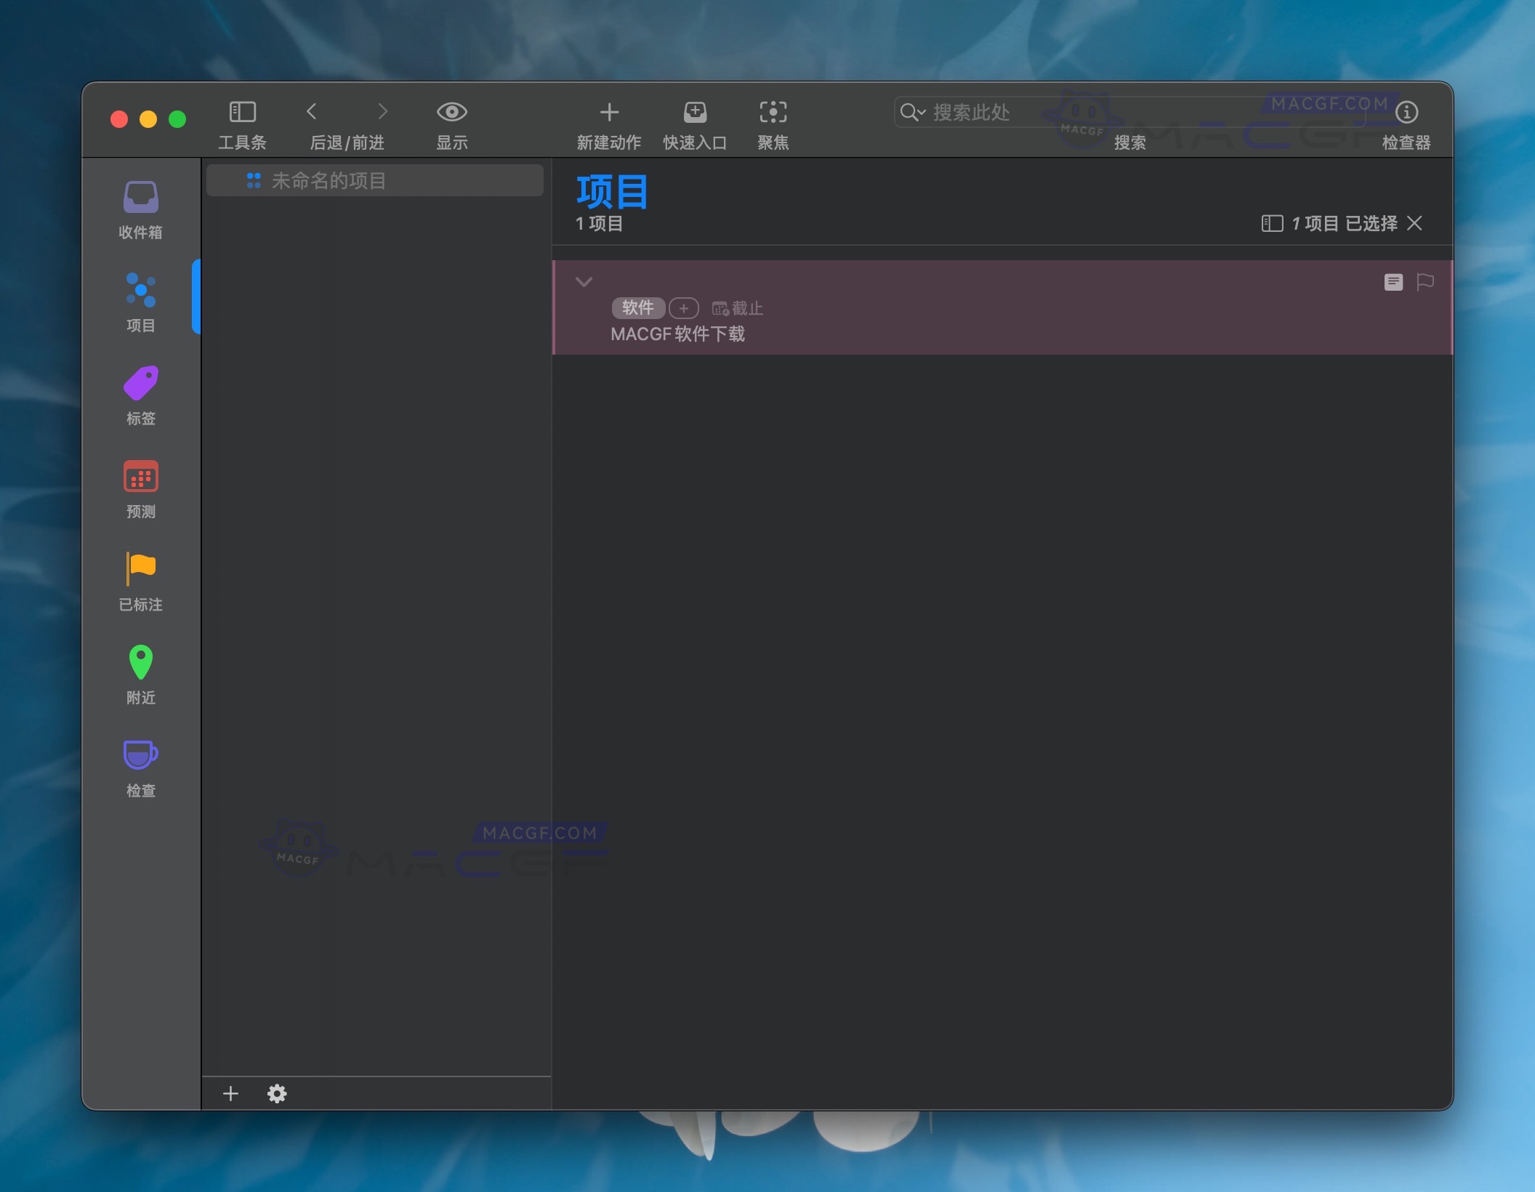Screen dimensions: 1535x1192
Task: Toggle the toolbar sidebar visibility icon
Action: tap(243, 111)
